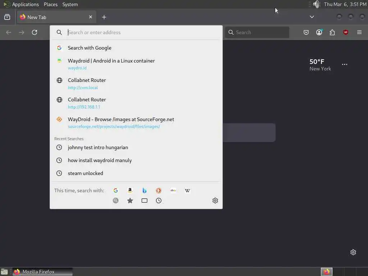
Task: Open new tab personalize gear icon
Action: point(353,252)
